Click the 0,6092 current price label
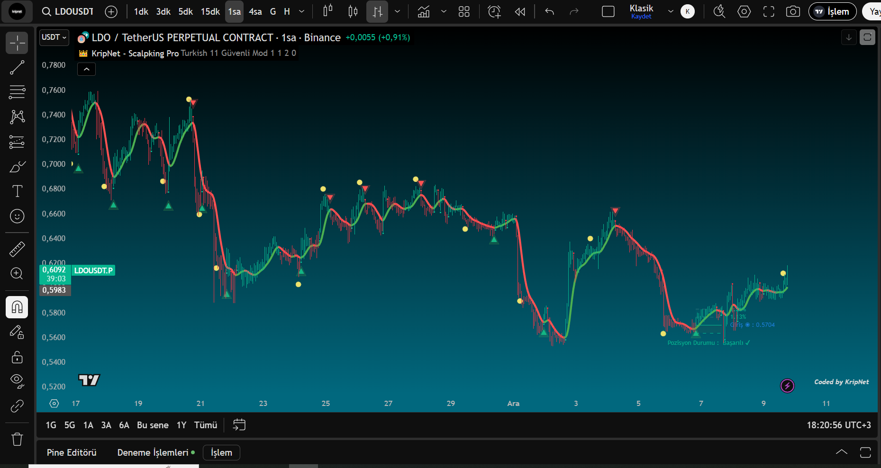 click(x=54, y=270)
